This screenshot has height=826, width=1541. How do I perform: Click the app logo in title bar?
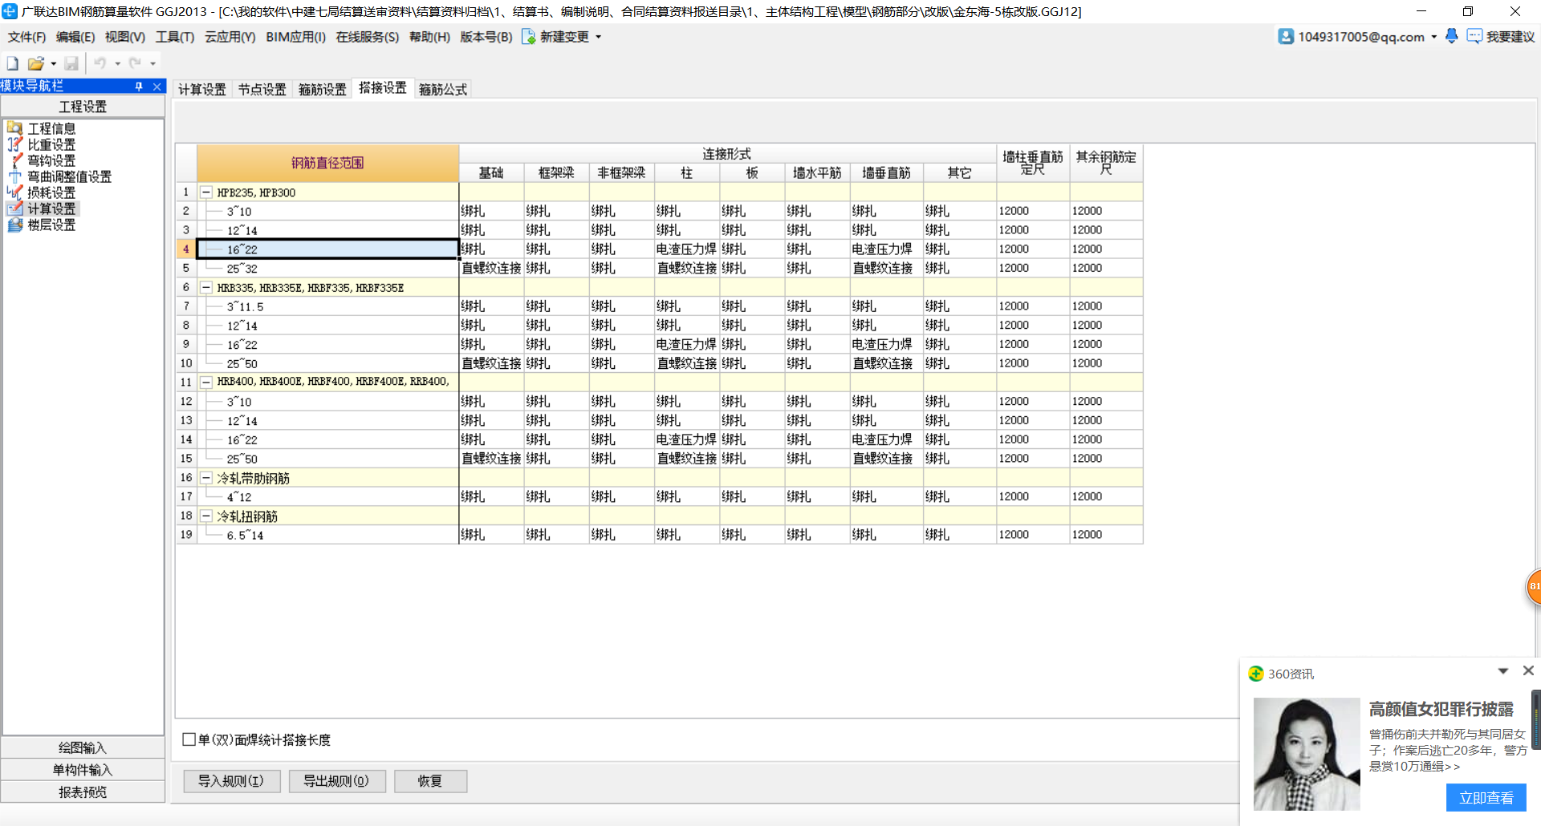[10, 11]
